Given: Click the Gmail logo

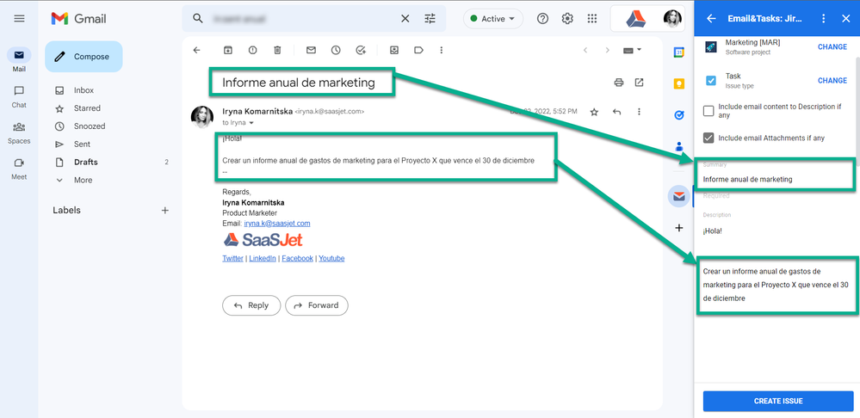Looking at the screenshot, I should (x=79, y=19).
